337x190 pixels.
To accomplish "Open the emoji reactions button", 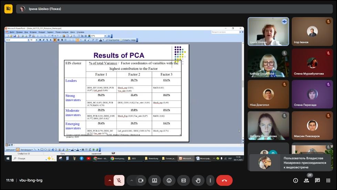I will click(x=169, y=180).
